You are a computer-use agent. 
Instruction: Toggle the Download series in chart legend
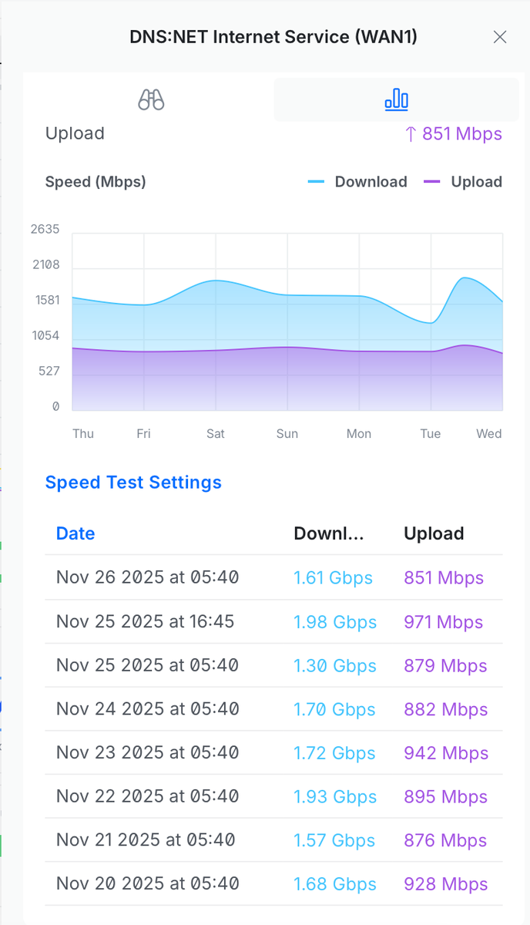[x=357, y=182]
